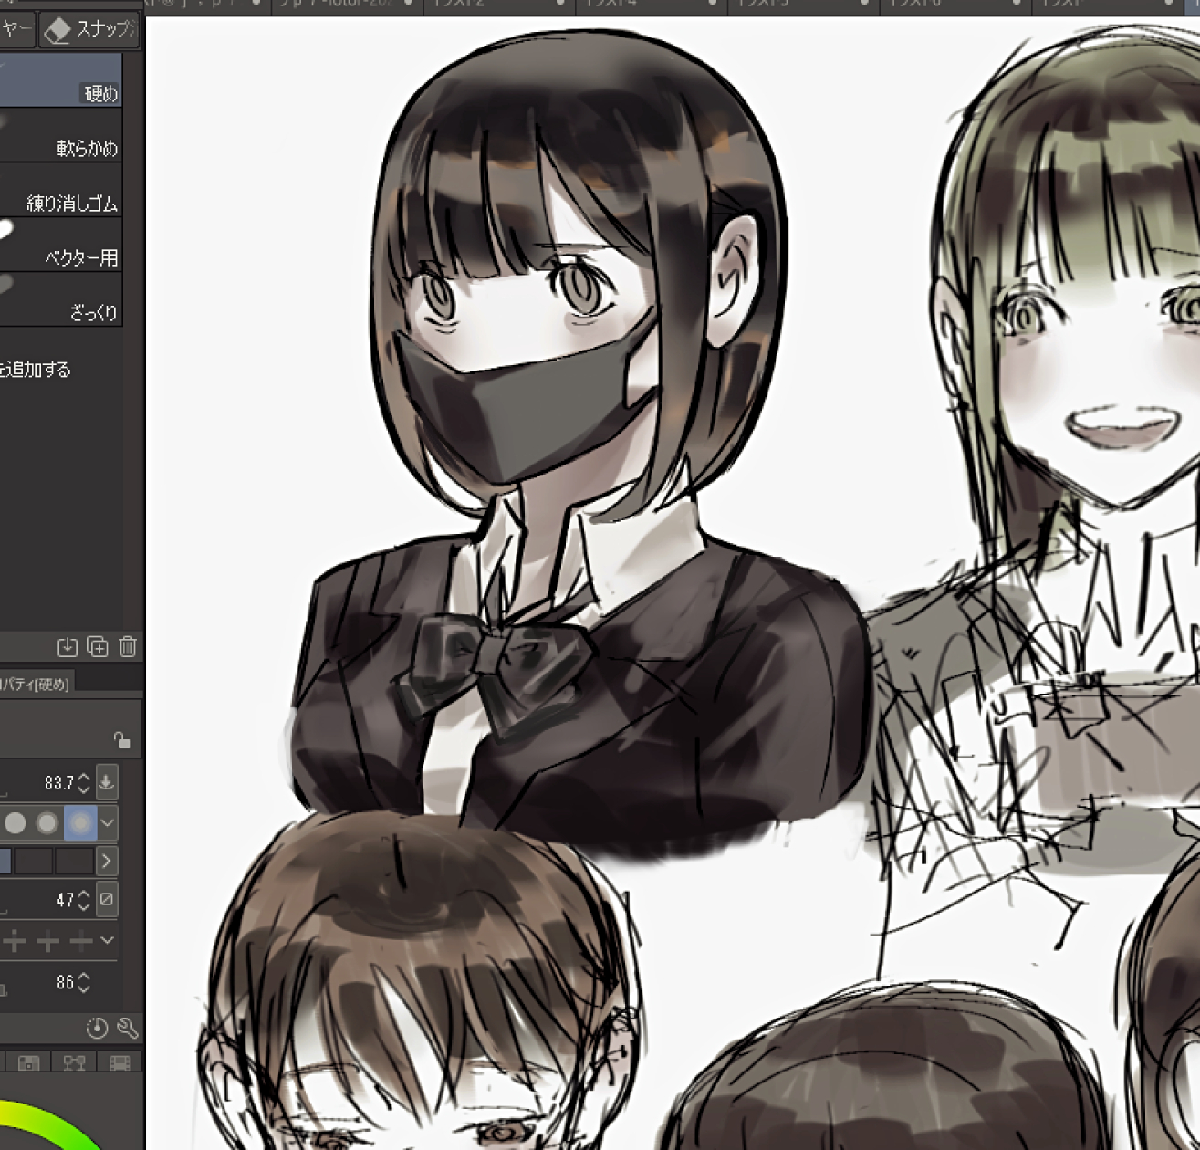Select the highlighted strongest anti-aliasing circle

(x=80, y=823)
